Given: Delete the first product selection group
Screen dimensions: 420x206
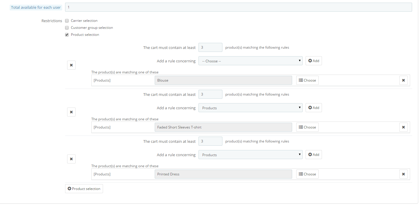Looking at the screenshot, I should (71, 65).
